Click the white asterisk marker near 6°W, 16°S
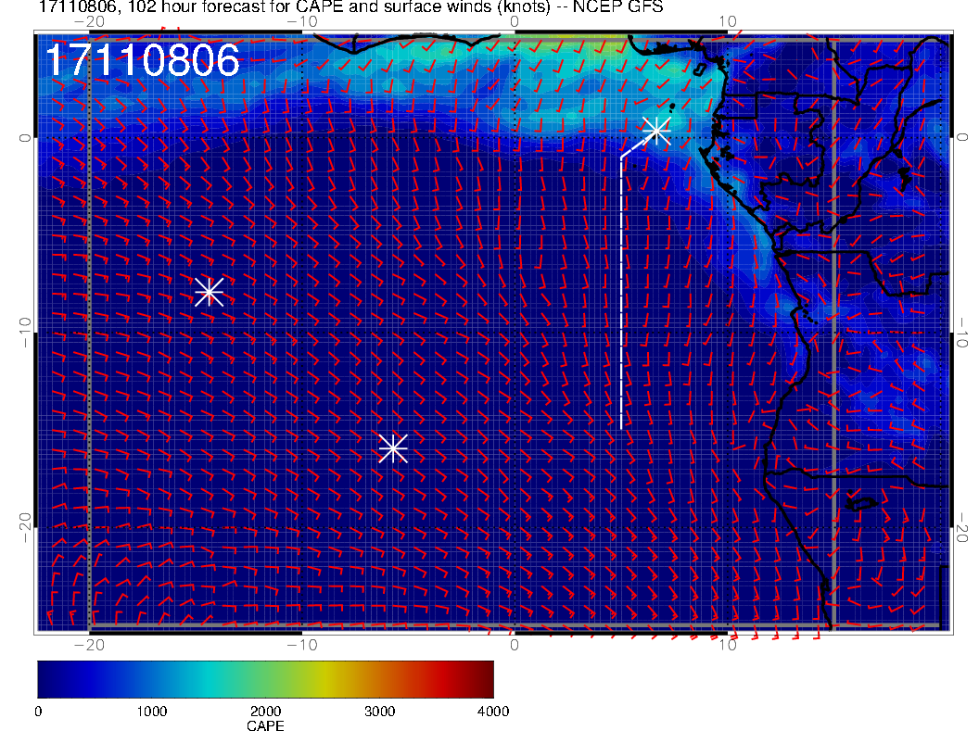979x756 pixels. point(393,448)
